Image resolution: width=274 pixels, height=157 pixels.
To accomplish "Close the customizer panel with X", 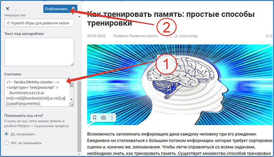I will (x=7, y=9).
